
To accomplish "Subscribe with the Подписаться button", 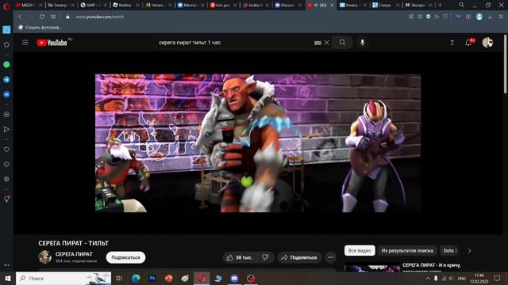I will [x=125, y=257].
